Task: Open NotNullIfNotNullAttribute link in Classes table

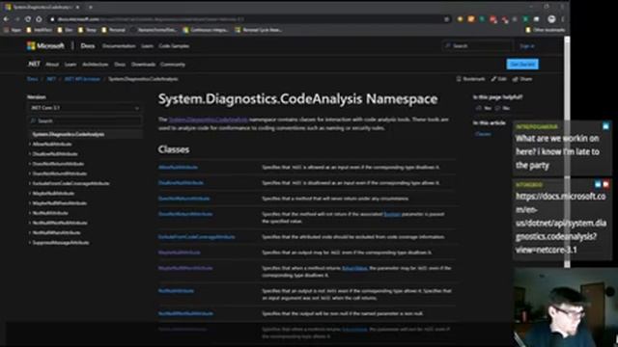Action: pyautogui.click(x=185, y=313)
